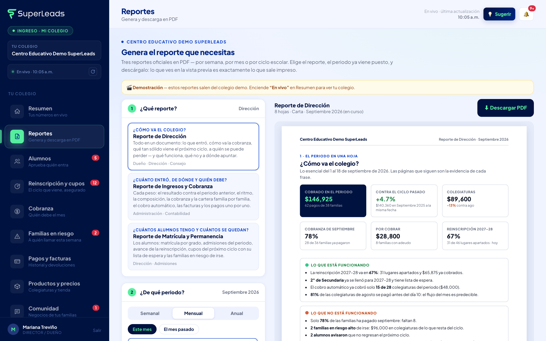Click the Pagos y facturas card icon
This screenshot has width=546, height=341.
point(17,261)
